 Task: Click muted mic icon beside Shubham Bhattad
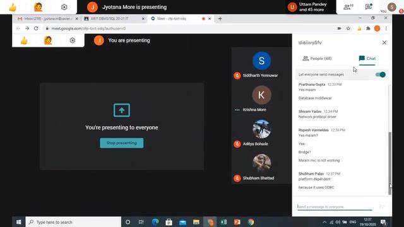click(237, 178)
